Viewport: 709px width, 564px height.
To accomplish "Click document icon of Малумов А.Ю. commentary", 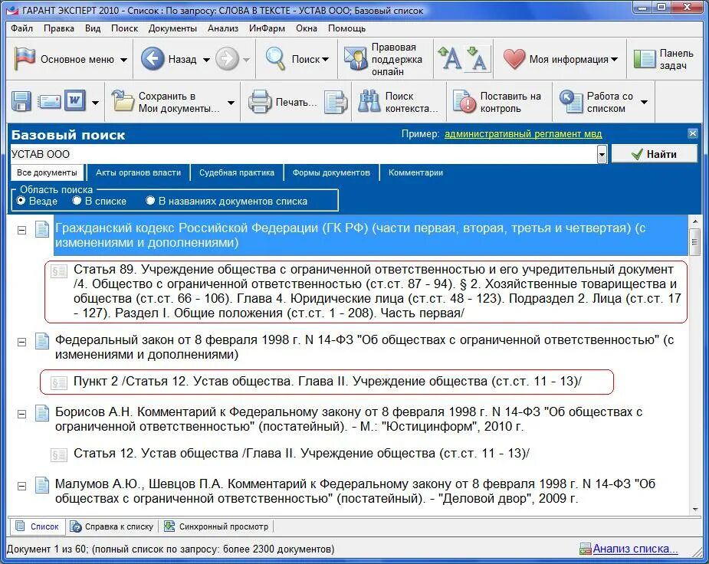I will 42,485.
